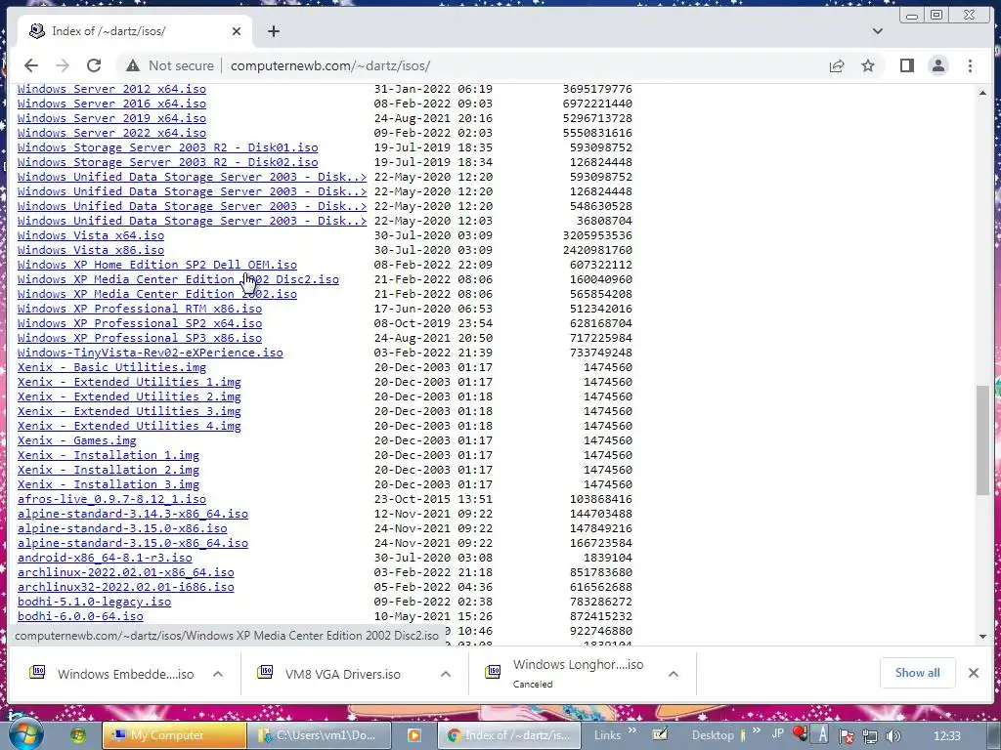Select the Index of /~dartz/isos/ tab

[136, 31]
